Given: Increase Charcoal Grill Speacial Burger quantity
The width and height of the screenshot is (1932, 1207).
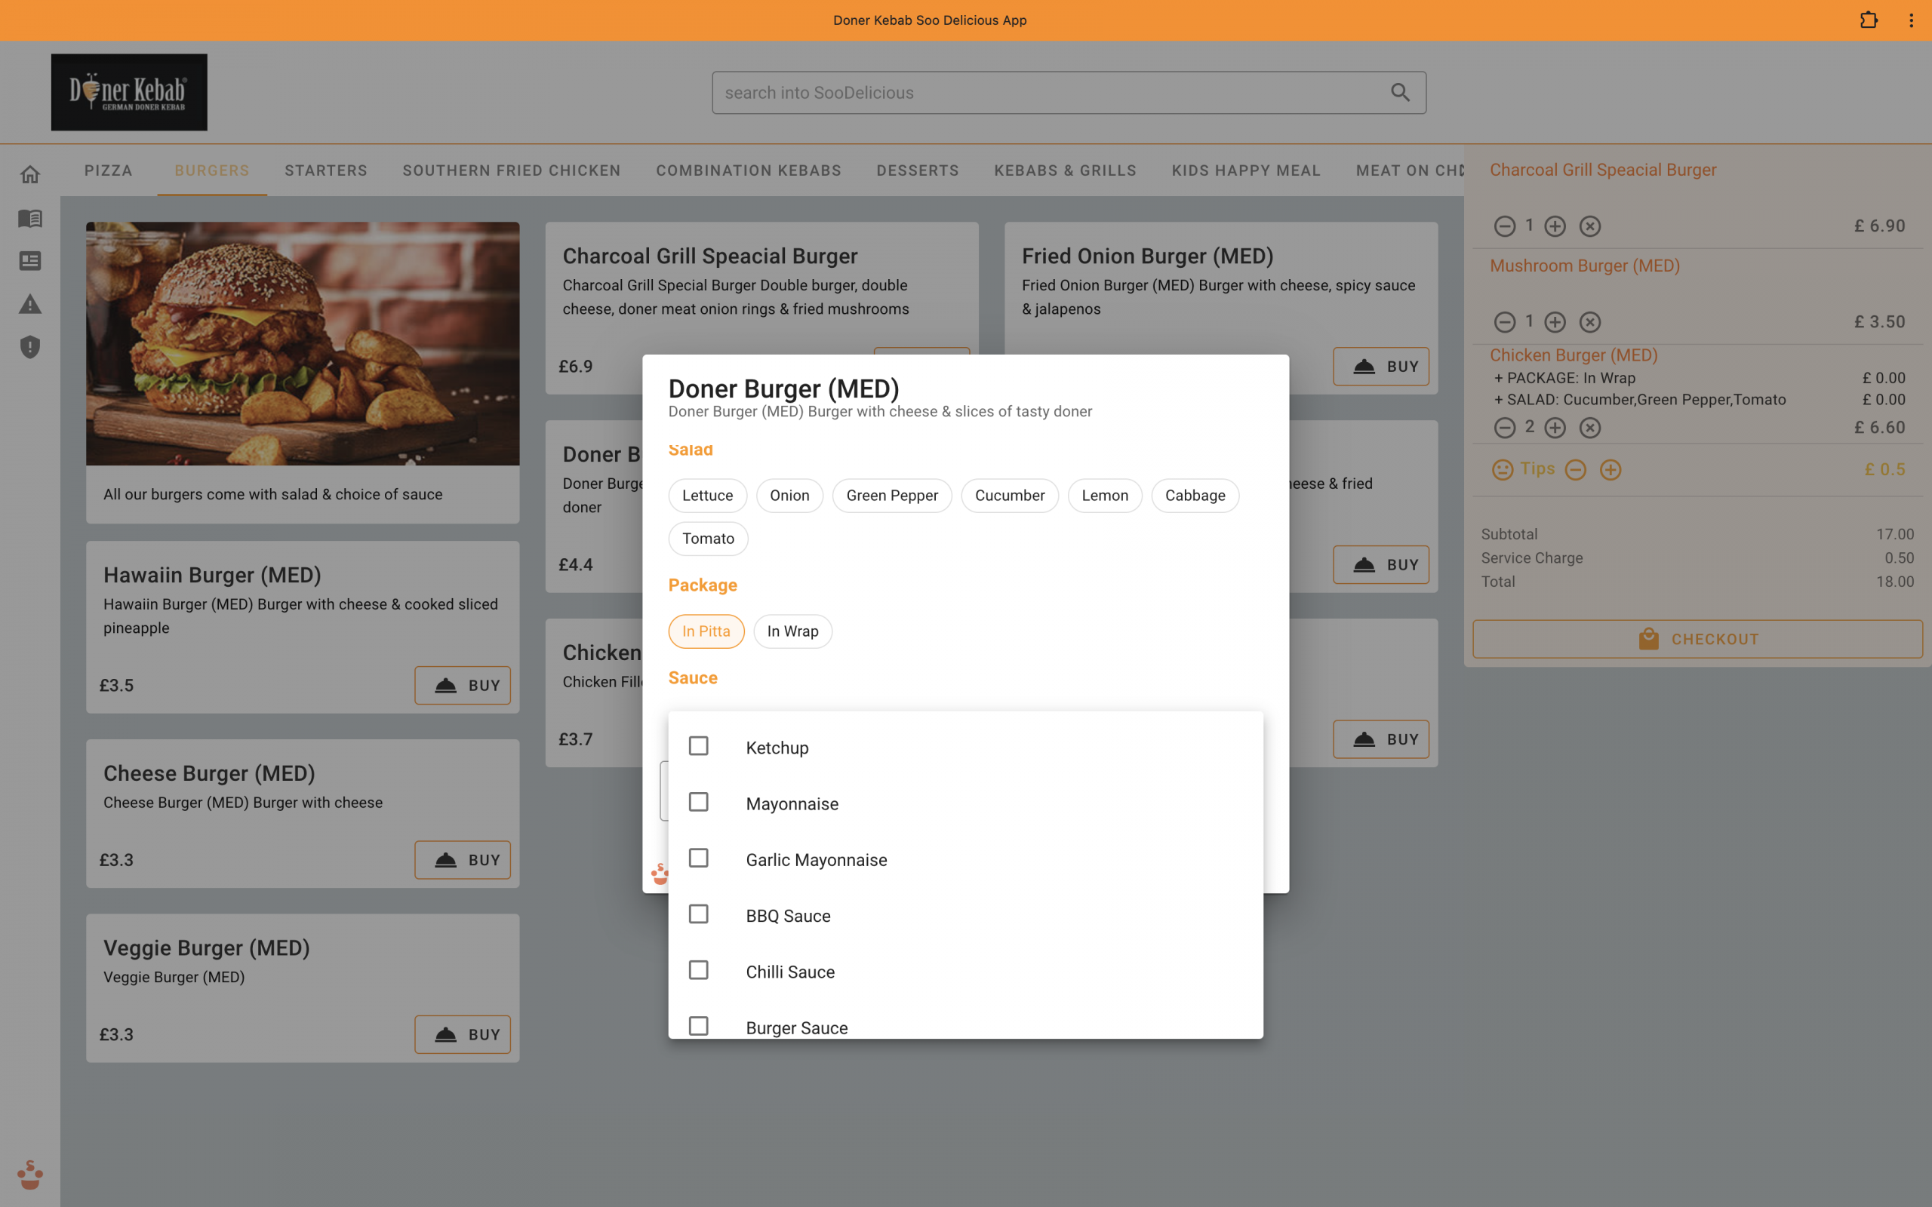Looking at the screenshot, I should 1555,227.
